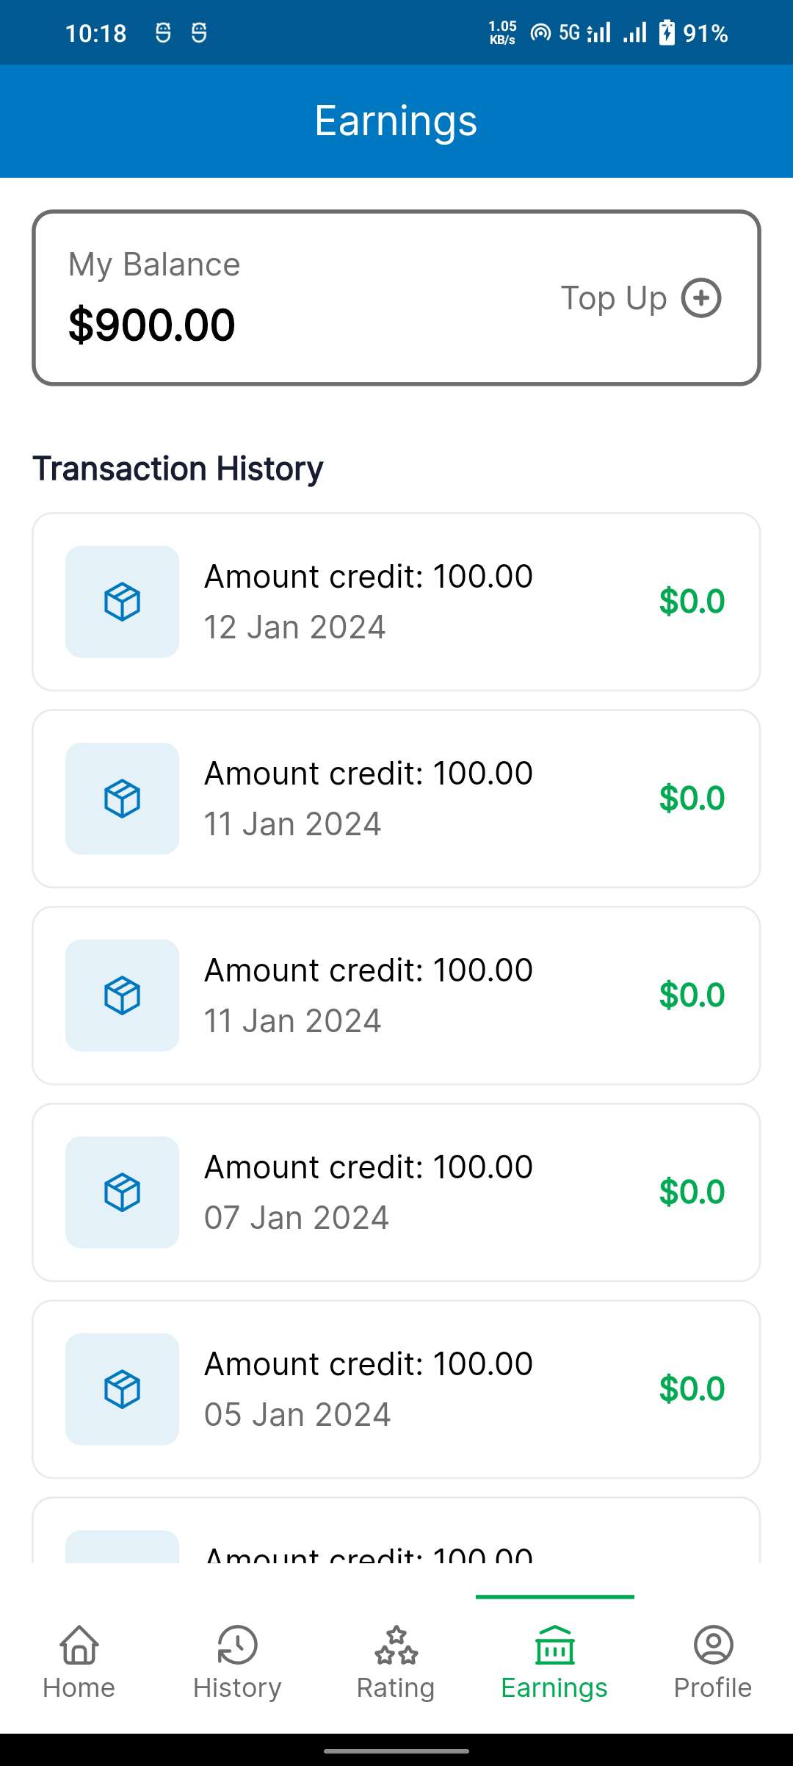Open the 05 Jan 2024 transaction entry
793x1766 pixels.
point(396,1389)
